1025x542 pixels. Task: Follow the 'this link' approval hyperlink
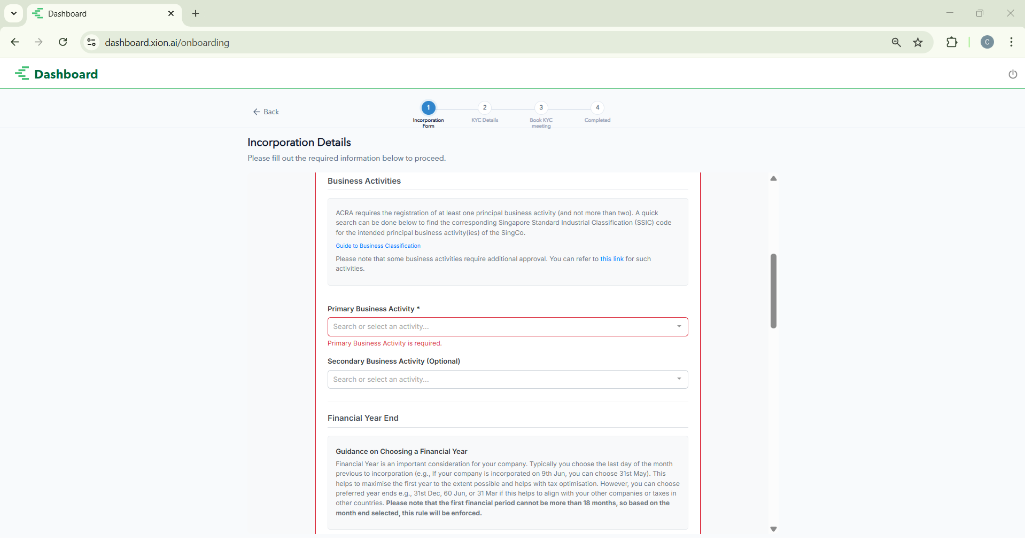tap(611, 259)
